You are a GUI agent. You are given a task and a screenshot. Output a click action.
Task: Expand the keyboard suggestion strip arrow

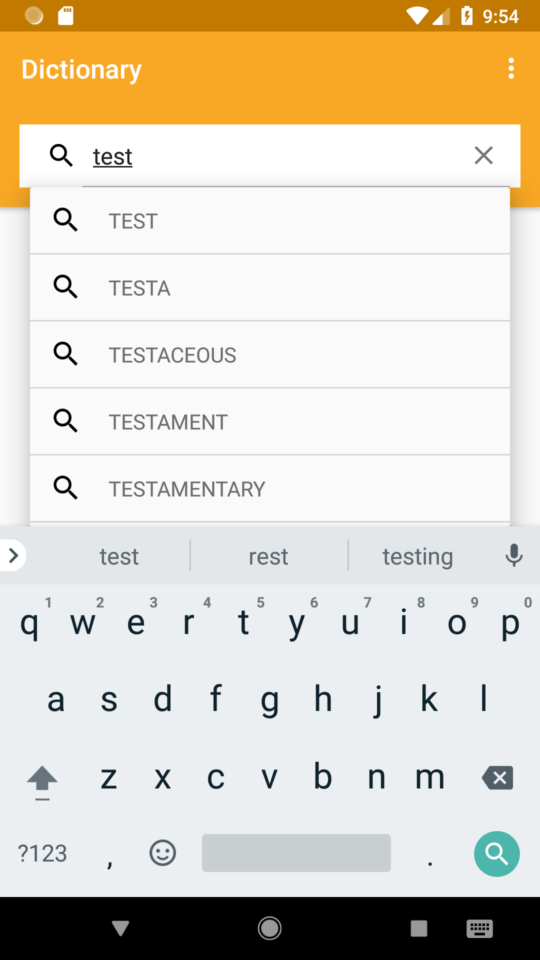[x=13, y=555]
